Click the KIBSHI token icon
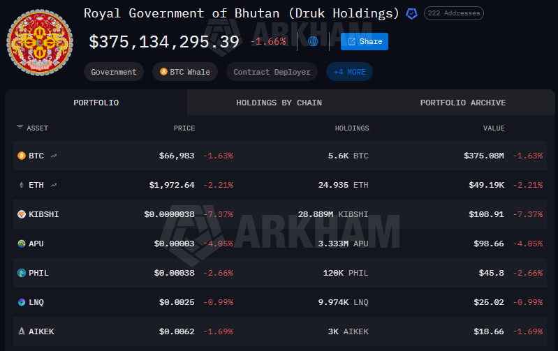Viewport: 558px width, 351px height. click(21, 214)
